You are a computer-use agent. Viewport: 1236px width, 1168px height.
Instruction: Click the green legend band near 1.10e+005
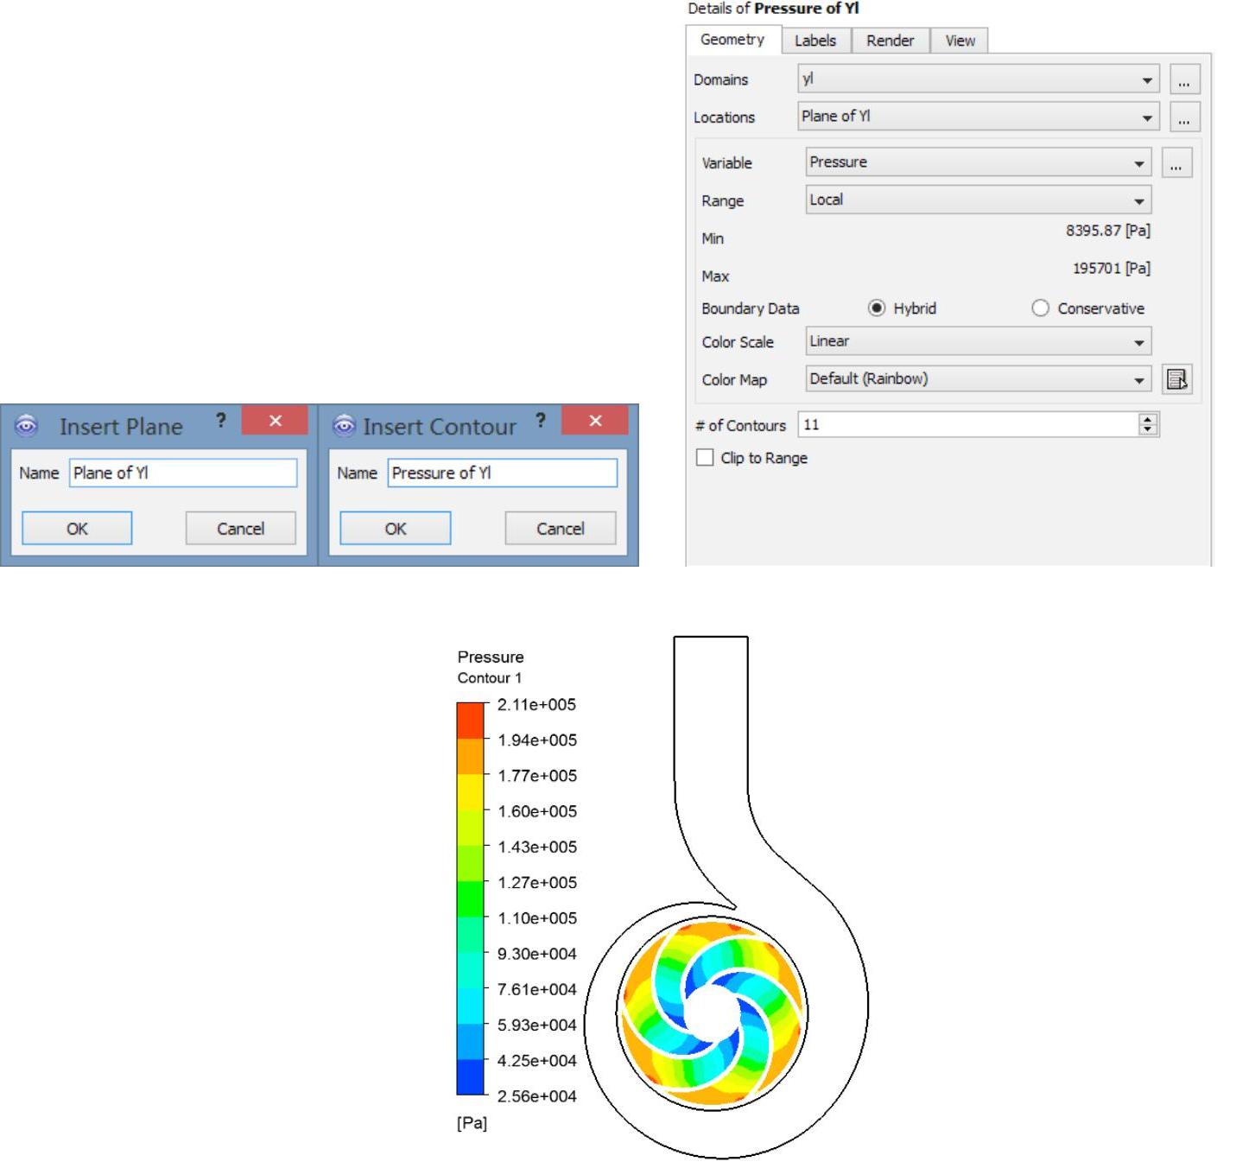471,899
